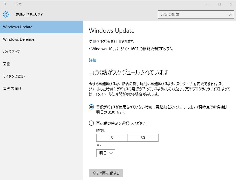Select 再起動の時刻を選択してください radio button

91,123
